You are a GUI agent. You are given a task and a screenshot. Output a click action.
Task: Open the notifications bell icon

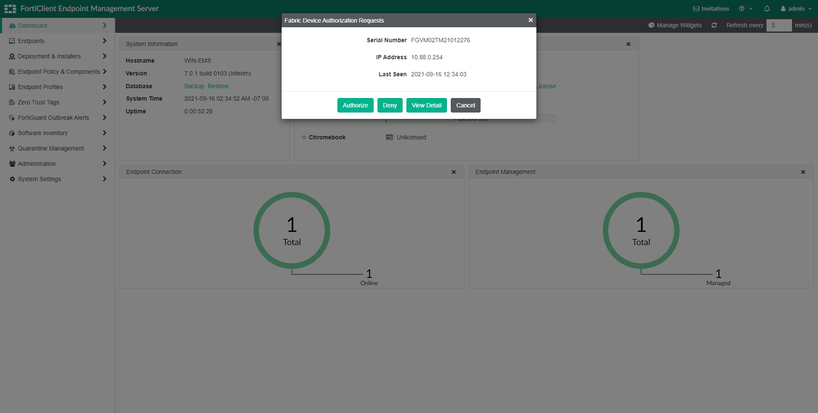pyautogui.click(x=767, y=9)
